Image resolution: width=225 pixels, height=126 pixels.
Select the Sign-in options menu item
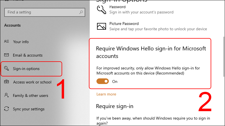click(x=26, y=69)
